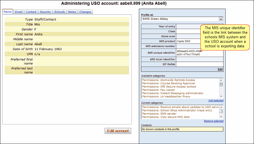View the Notes tab
This screenshot has width=254, height=144.
pyautogui.click(x=72, y=12)
